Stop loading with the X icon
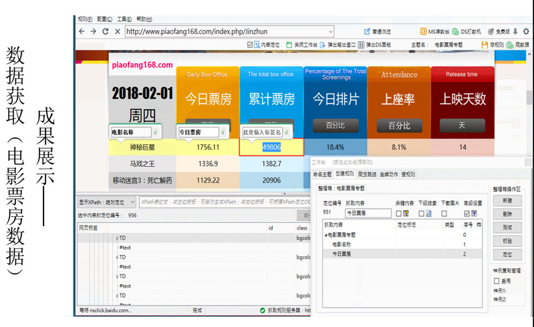This screenshot has width=534, height=327. pyautogui.click(x=118, y=31)
